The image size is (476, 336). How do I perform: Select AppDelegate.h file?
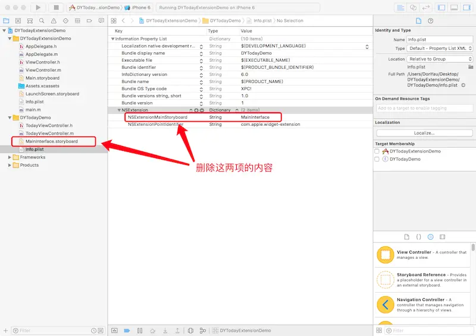click(41, 46)
